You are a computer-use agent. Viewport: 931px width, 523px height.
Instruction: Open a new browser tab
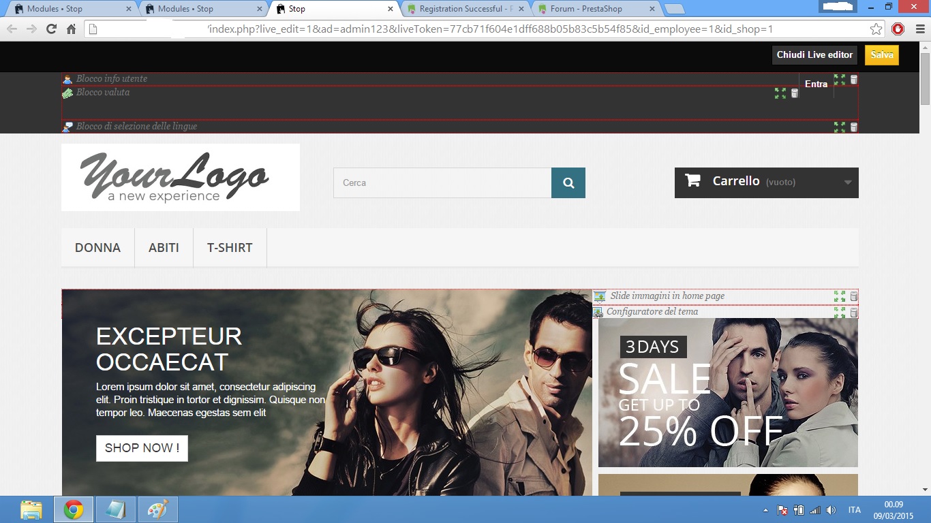(674, 9)
